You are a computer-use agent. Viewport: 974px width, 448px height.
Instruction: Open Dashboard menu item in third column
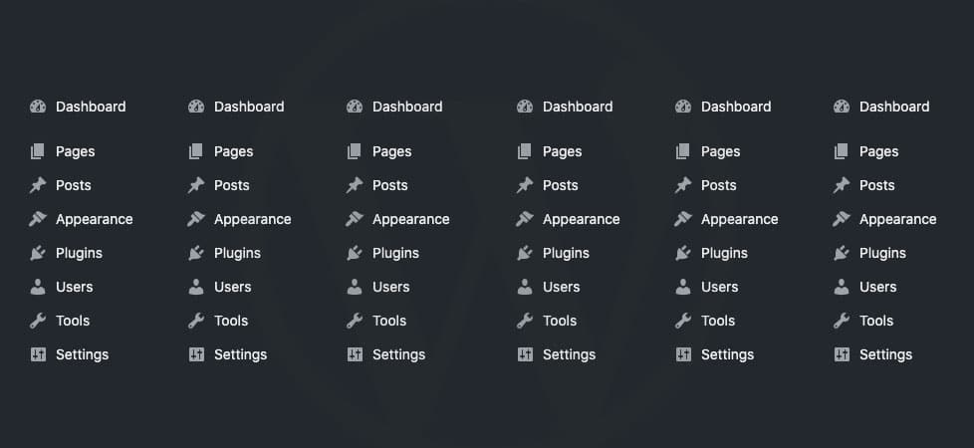[407, 107]
